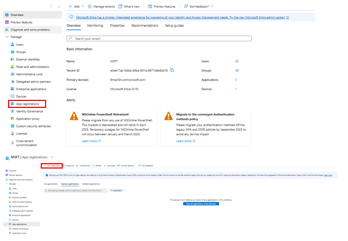Open the Groups count link 39
The width and height of the screenshot is (348, 241).
[237, 71]
